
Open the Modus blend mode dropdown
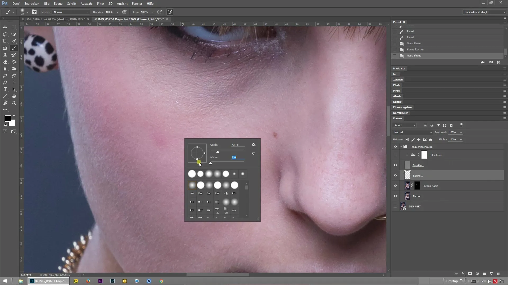pos(71,12)
